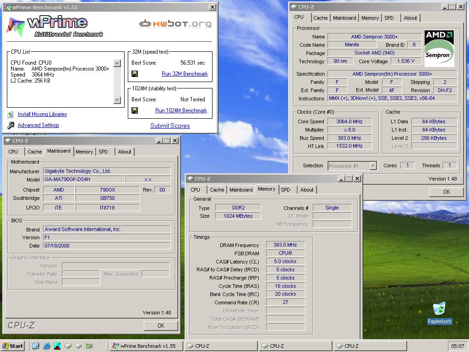The image size is (469, 352).
Task: Click the Channels # value Single
Action: click(x=332, y=208)
